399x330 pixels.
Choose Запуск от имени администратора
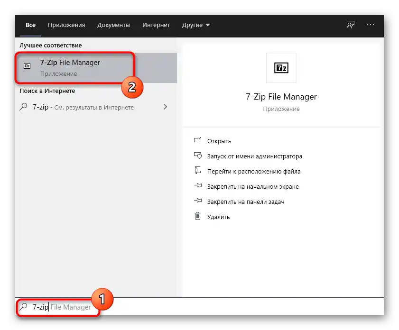(255, 156)
